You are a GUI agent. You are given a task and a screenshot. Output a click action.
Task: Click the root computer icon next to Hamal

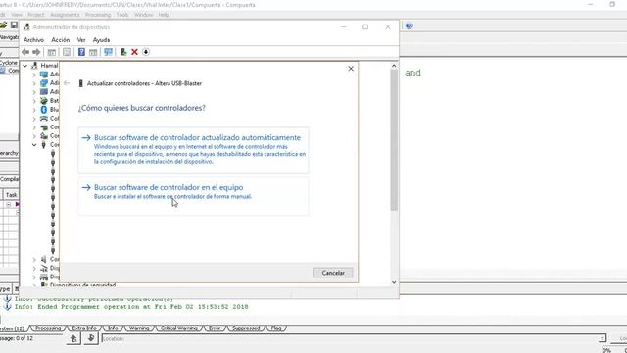pos(35,66)
